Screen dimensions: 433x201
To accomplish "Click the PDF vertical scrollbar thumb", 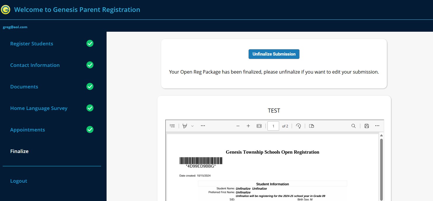I will point(381,170).
